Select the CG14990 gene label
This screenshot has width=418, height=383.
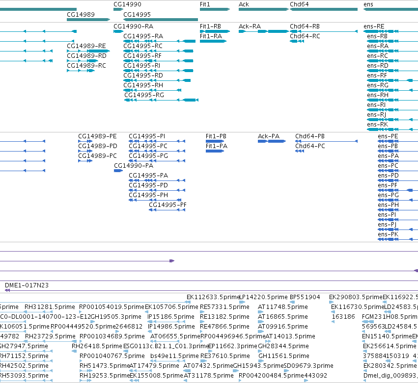coord(127,4)
